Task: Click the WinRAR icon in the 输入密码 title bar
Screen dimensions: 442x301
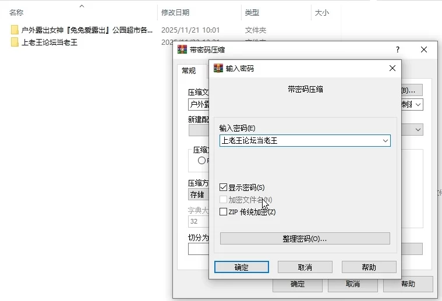Action: pos(218,68)
